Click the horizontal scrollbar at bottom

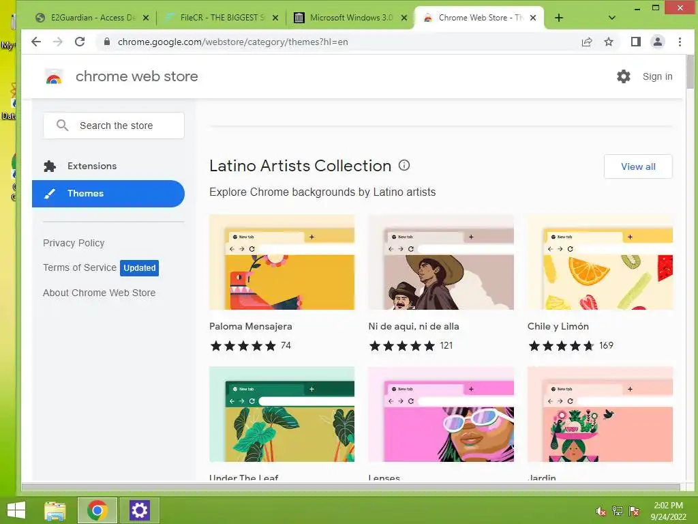pos(351,487)
